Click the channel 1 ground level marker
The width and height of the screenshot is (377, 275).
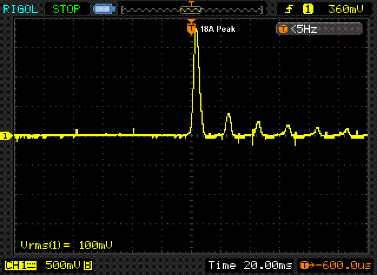[x=5, y=136]
